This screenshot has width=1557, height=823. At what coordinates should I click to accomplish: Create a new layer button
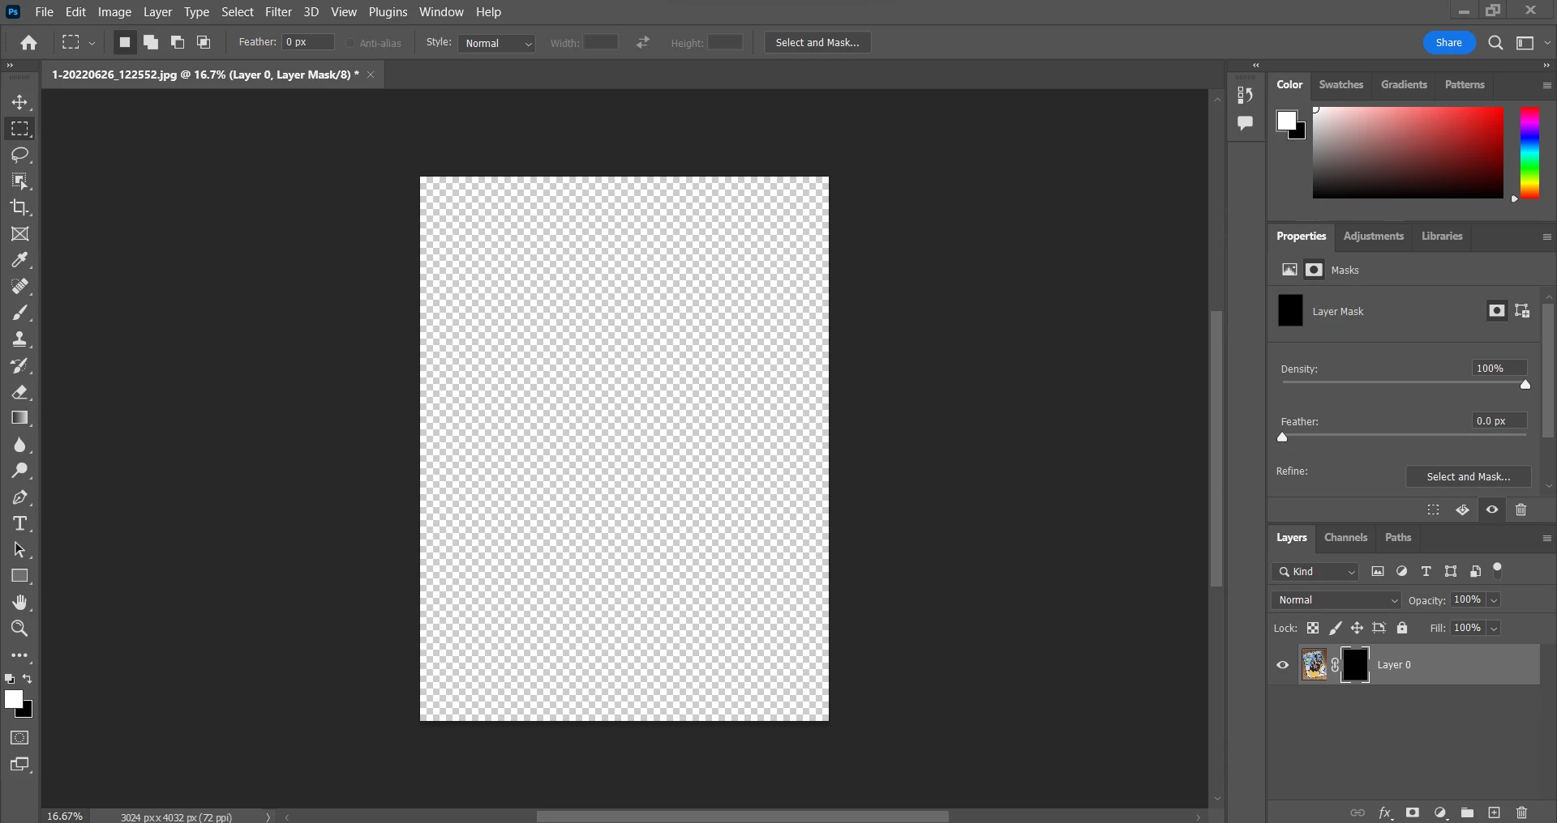pos(1495,812)
